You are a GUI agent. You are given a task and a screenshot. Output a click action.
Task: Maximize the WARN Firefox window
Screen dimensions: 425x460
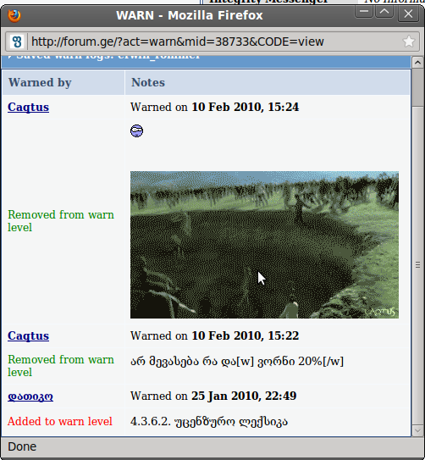coord(384,12)
